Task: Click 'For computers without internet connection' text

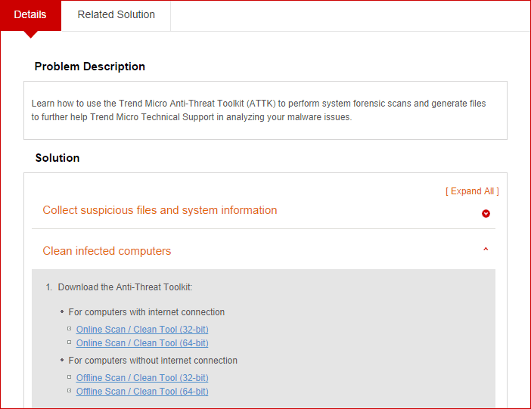Action: click(x=153, y=361)
